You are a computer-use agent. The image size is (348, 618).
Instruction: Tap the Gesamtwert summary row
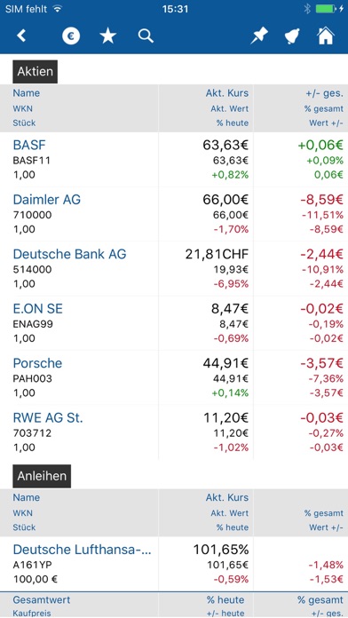174,605
